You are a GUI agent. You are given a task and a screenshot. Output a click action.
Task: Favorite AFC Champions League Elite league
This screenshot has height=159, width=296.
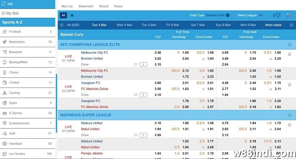pos(289,44)
